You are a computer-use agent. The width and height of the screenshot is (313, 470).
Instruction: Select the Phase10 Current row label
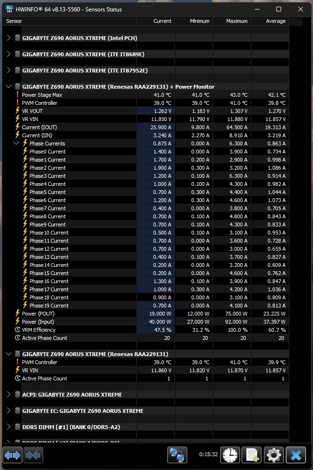coord(49,232)
